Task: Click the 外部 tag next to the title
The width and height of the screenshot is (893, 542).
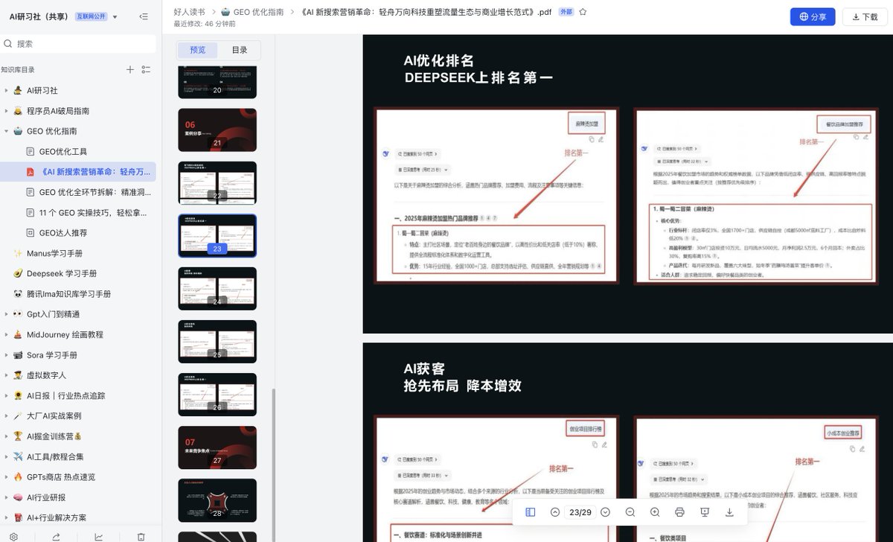Action: [x=566, y=12]
